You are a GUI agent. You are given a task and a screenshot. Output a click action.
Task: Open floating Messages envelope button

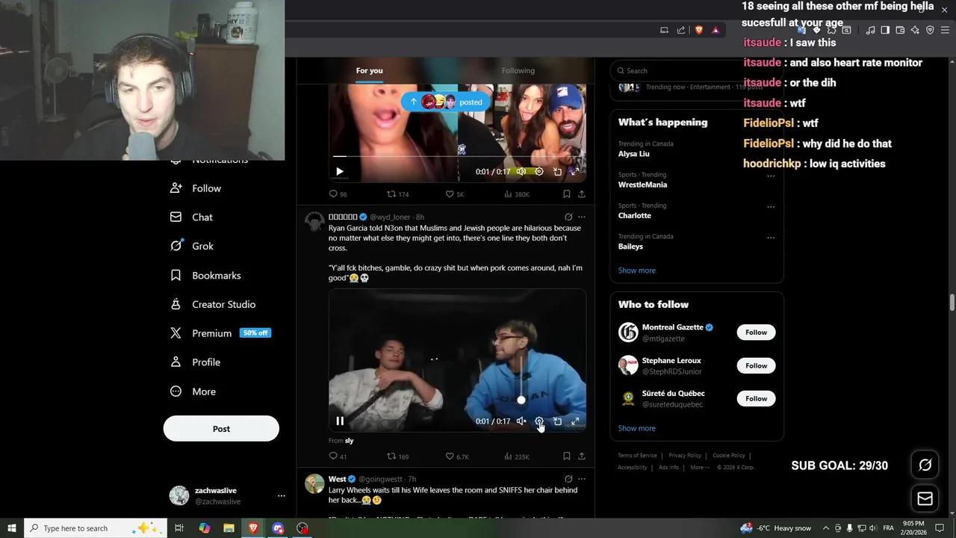pyautogui.click(x=925, y=498)
